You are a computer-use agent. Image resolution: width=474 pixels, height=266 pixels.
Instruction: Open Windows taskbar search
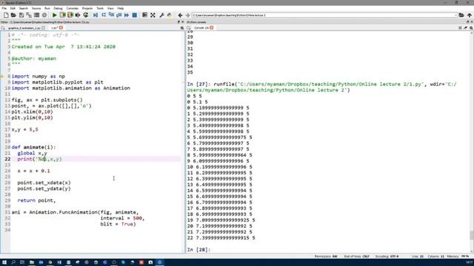[13, 262]
